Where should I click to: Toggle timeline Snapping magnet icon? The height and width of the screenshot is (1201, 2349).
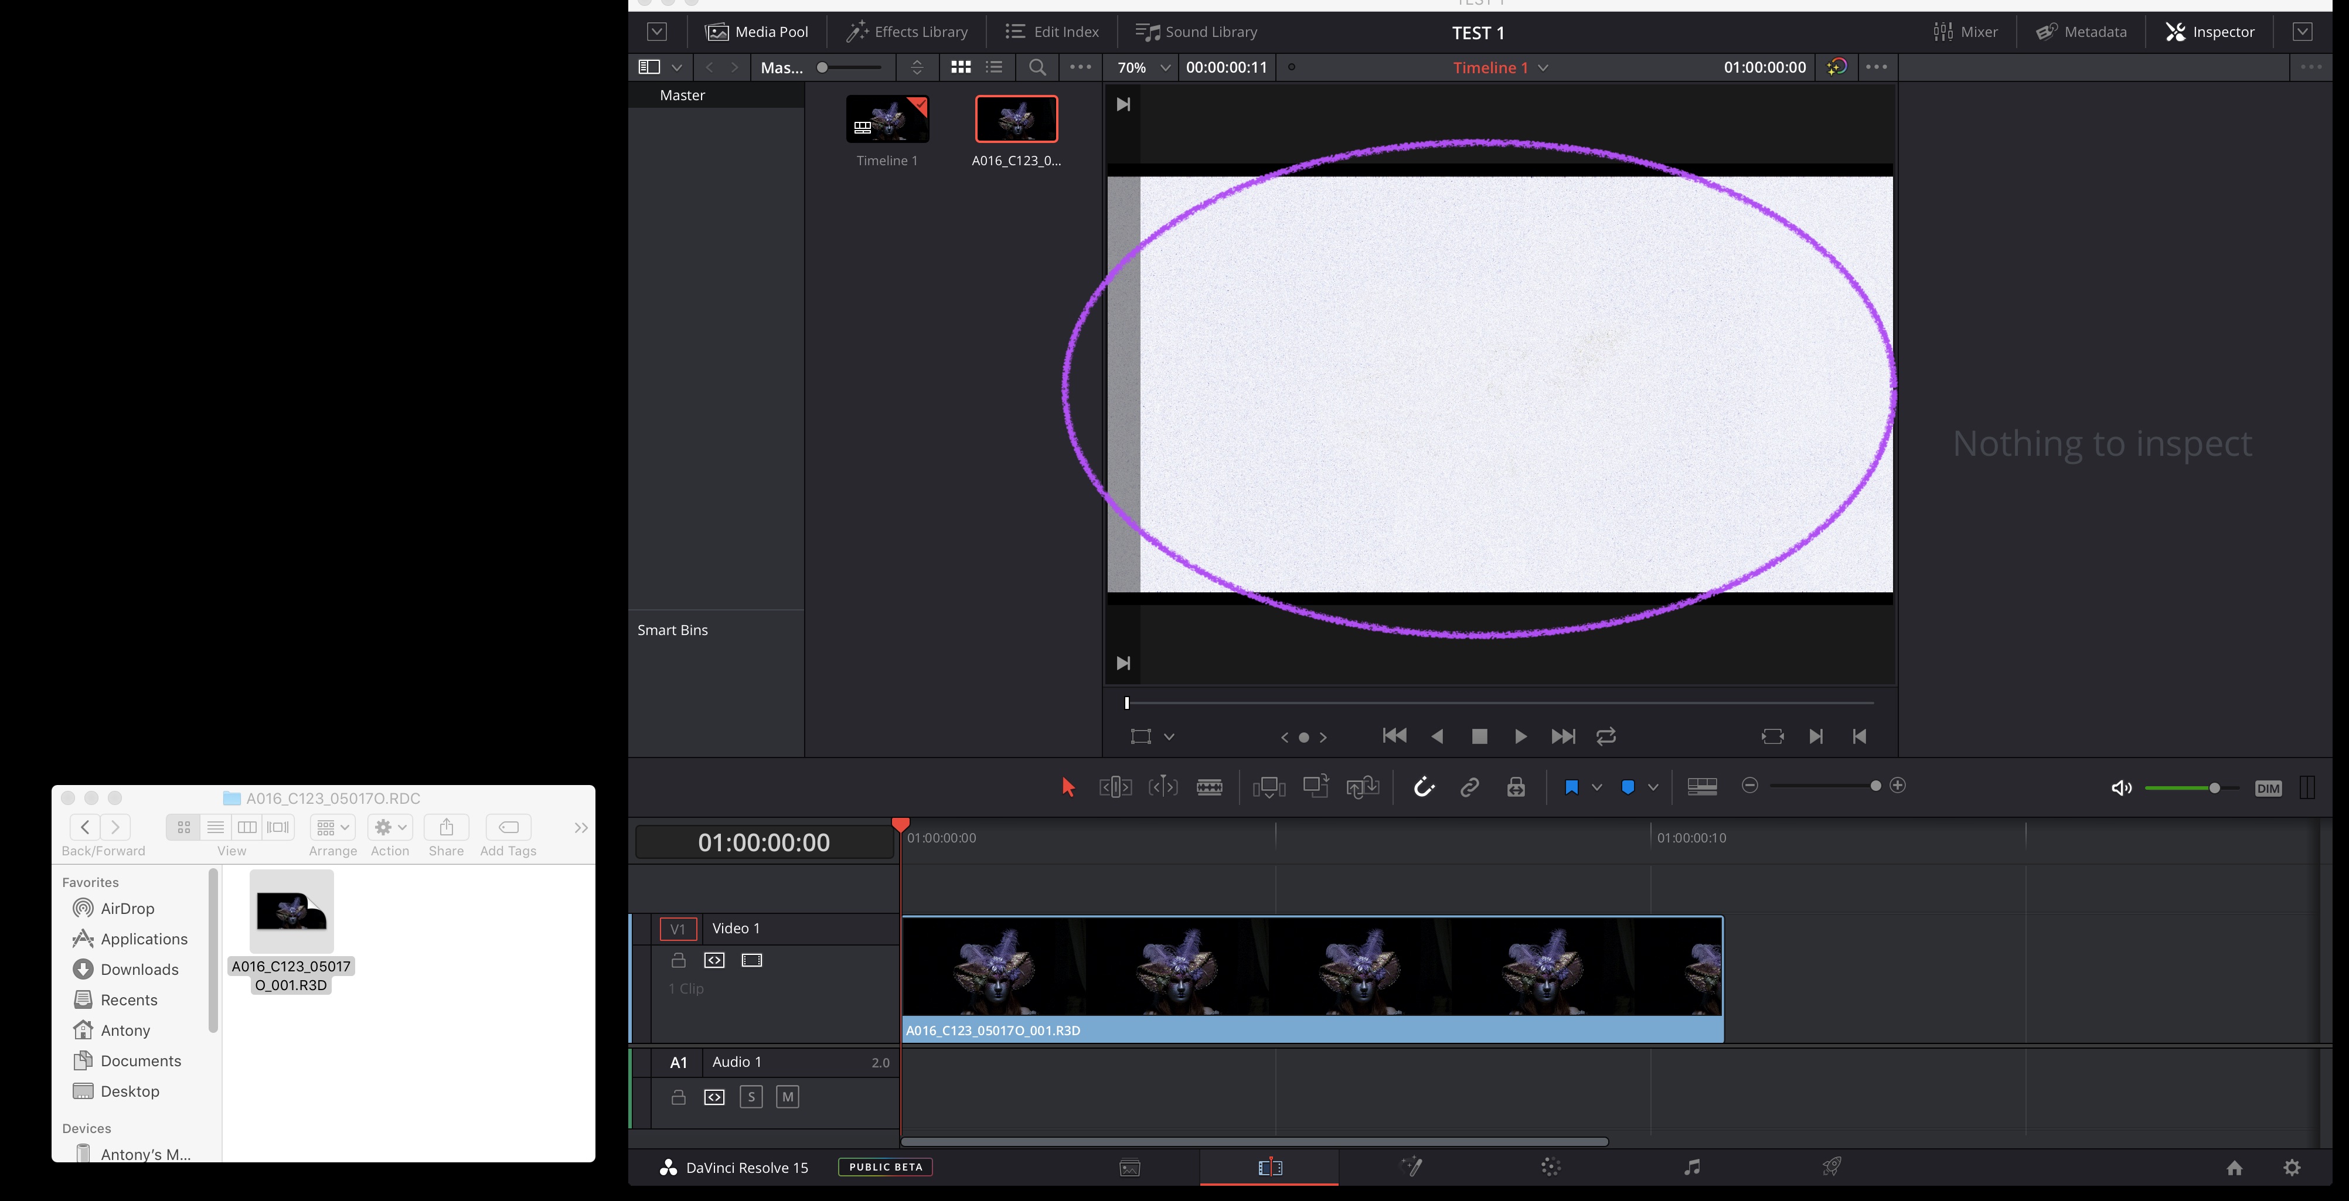click(x=1424, y=786)
